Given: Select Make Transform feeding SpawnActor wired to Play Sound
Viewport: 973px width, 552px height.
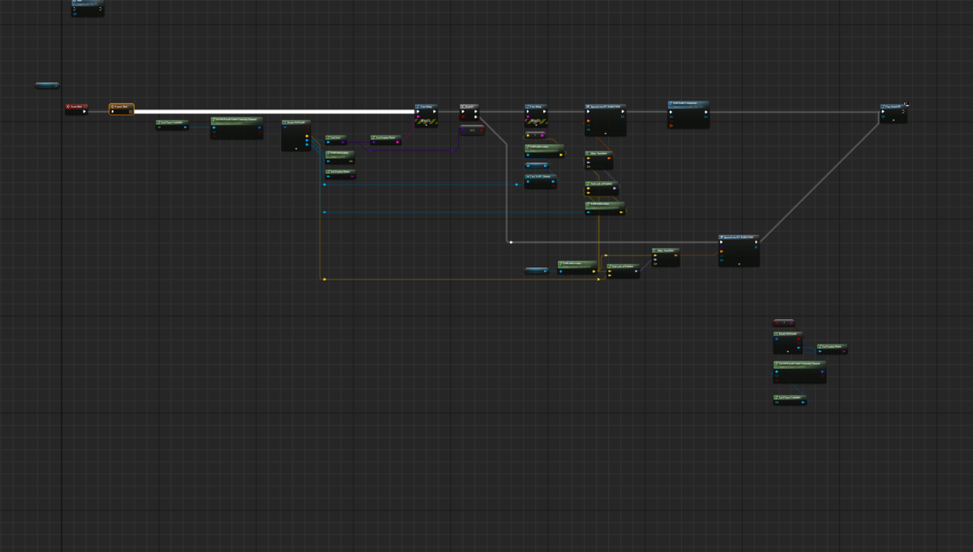Looking at the screenshot, I should (x=666, y=257).
